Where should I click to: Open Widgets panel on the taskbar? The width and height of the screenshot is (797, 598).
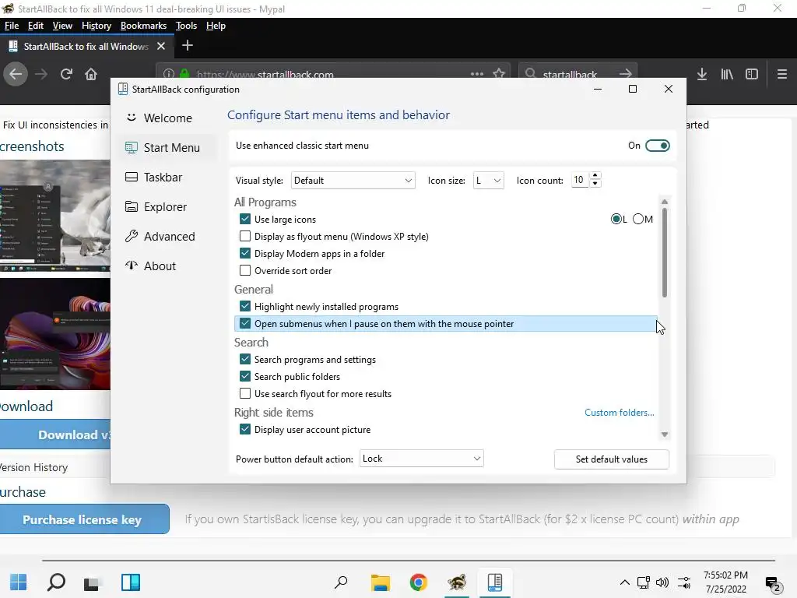[x=131, y=582]
